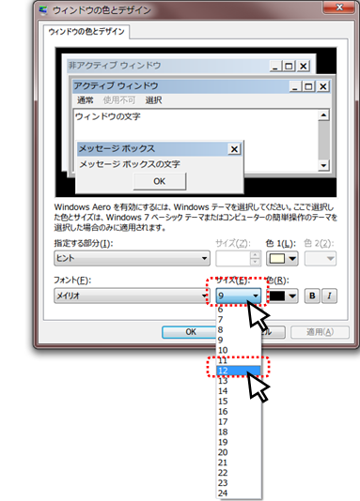
Task: Click the 適用(A) apply button
Action: (x=320, y=332)
